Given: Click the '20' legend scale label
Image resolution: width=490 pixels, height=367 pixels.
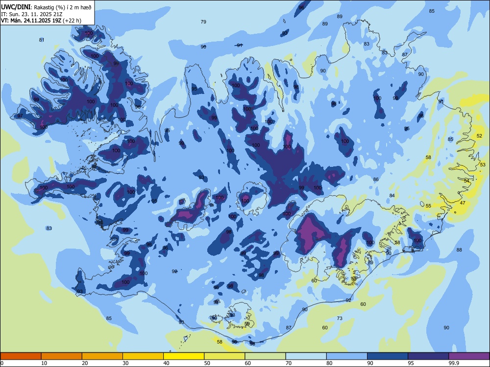Looking at the screenshot, I should coord(85,363).
